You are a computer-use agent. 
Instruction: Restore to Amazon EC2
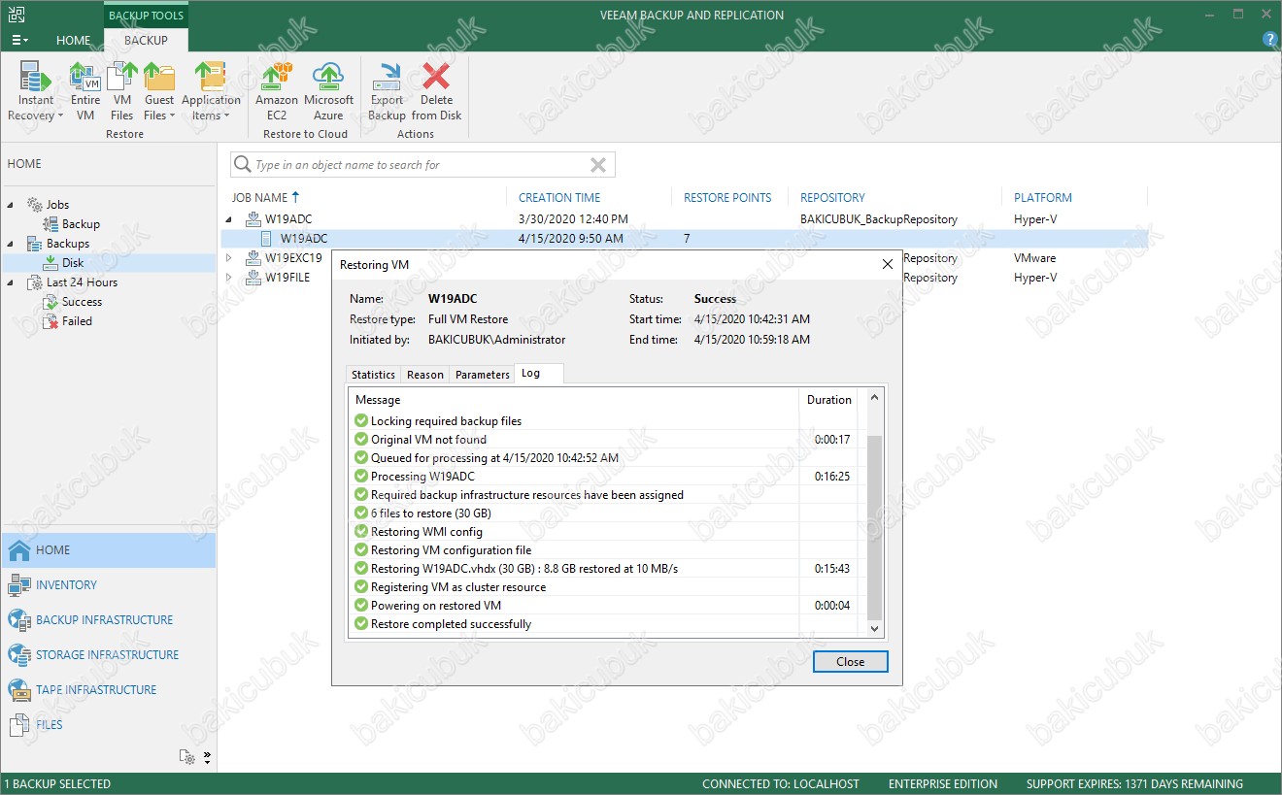pos(277,91)
